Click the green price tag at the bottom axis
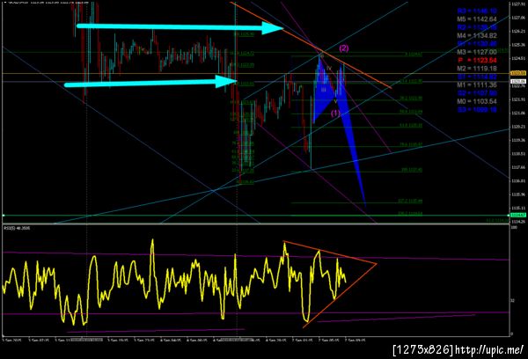This screenshot has height=359, width=528. 518,215
